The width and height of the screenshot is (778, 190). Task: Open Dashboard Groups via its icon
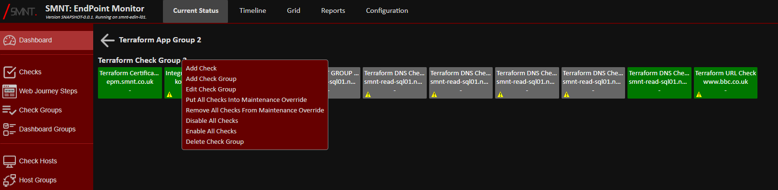pos(10,129)
